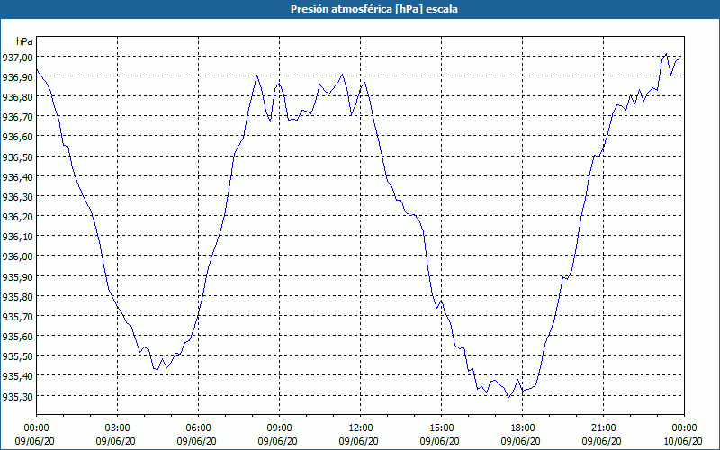
Task: Select the 936,50 y-axis label
Action: coord(17,157)
